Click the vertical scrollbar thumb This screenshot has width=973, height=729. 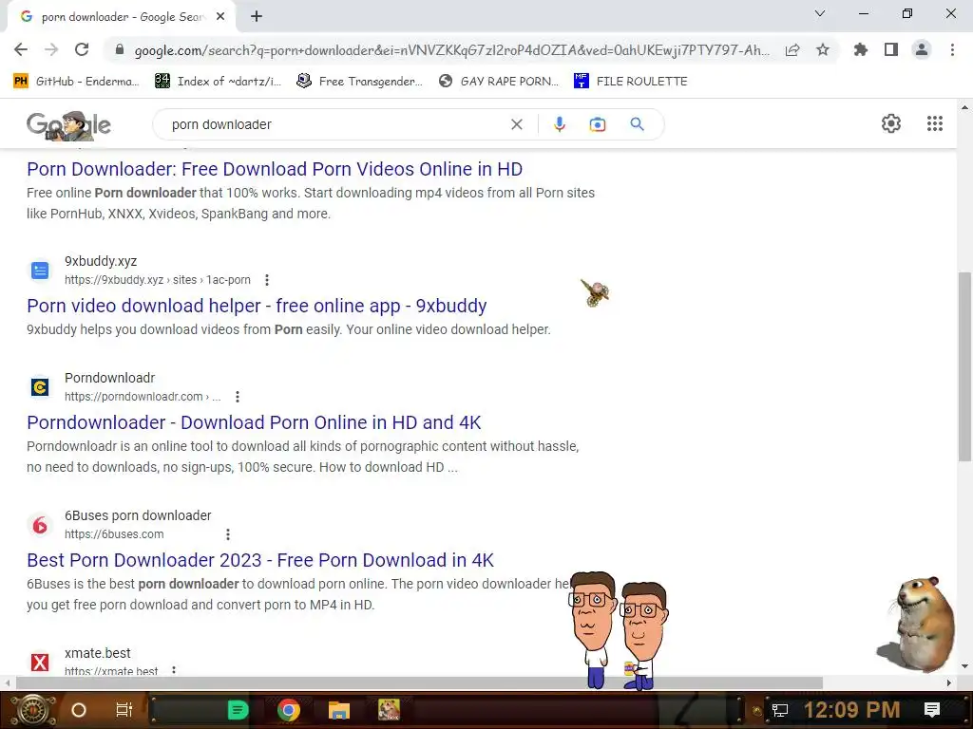pos(964,366)
